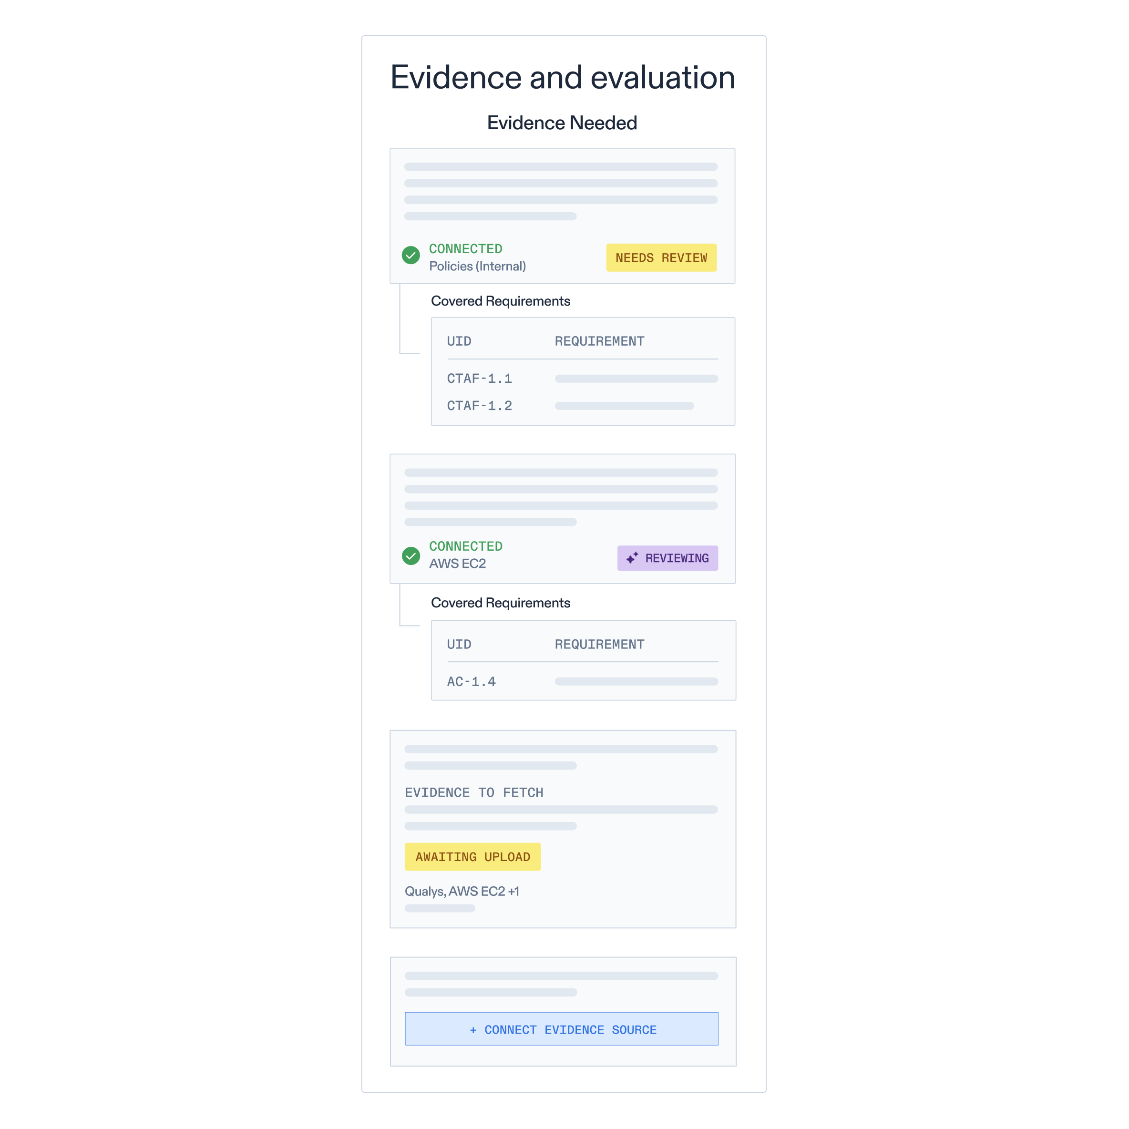Click Connect Evidence Source button

click(562, 1029)
